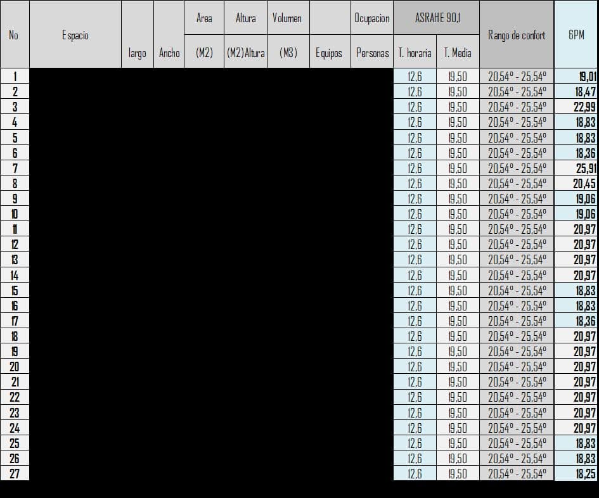Click comfort range cell in row 22
The width and height of the screenshot is (599, 498).
517,397
